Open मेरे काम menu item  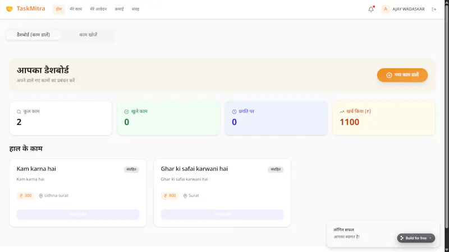click(x=76, y=9)
